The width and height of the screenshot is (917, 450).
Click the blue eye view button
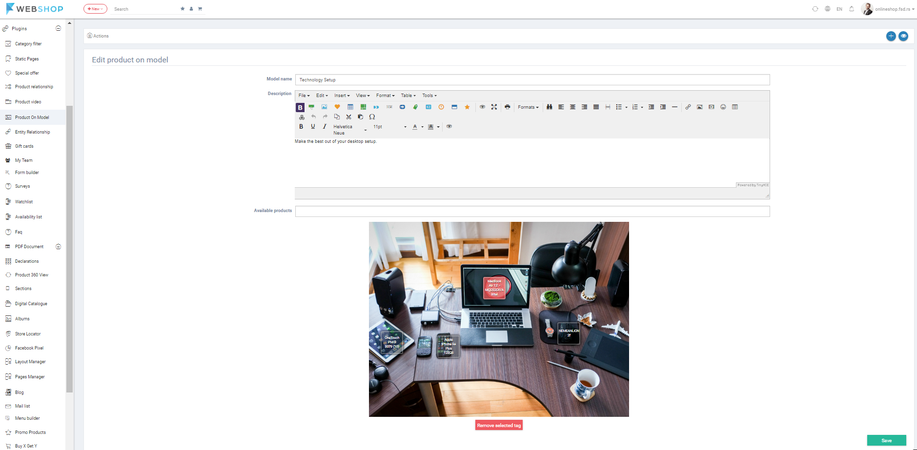coord(903,36)
